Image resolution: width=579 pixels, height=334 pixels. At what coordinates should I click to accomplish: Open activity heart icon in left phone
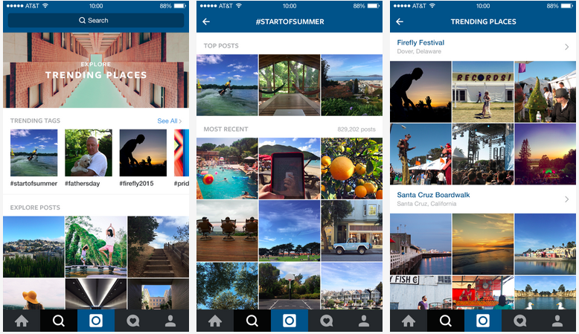[x=133, y=321]
